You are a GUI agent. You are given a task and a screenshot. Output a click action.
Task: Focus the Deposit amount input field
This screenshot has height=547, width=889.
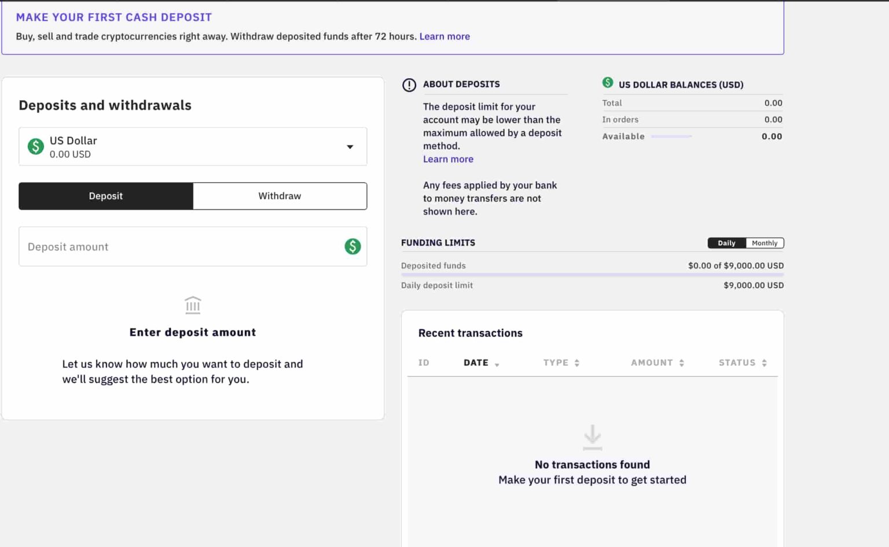179,247
